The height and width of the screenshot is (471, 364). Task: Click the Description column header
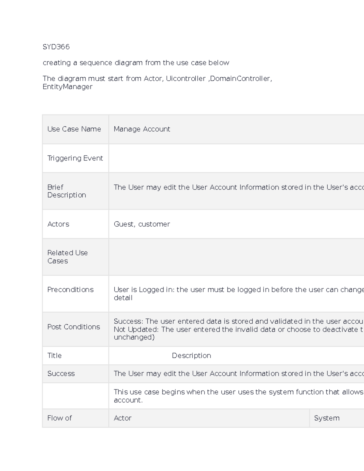192,355
